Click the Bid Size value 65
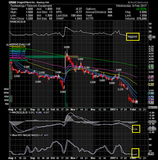This screenshot has height=160, width=158. pos(51,19)
